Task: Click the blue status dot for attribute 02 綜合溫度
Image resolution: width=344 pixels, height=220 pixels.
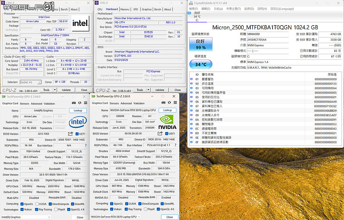Action: pos(191,83)
